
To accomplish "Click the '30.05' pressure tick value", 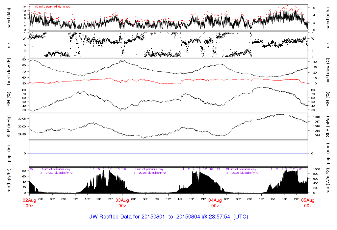I will tap(22, 119).
